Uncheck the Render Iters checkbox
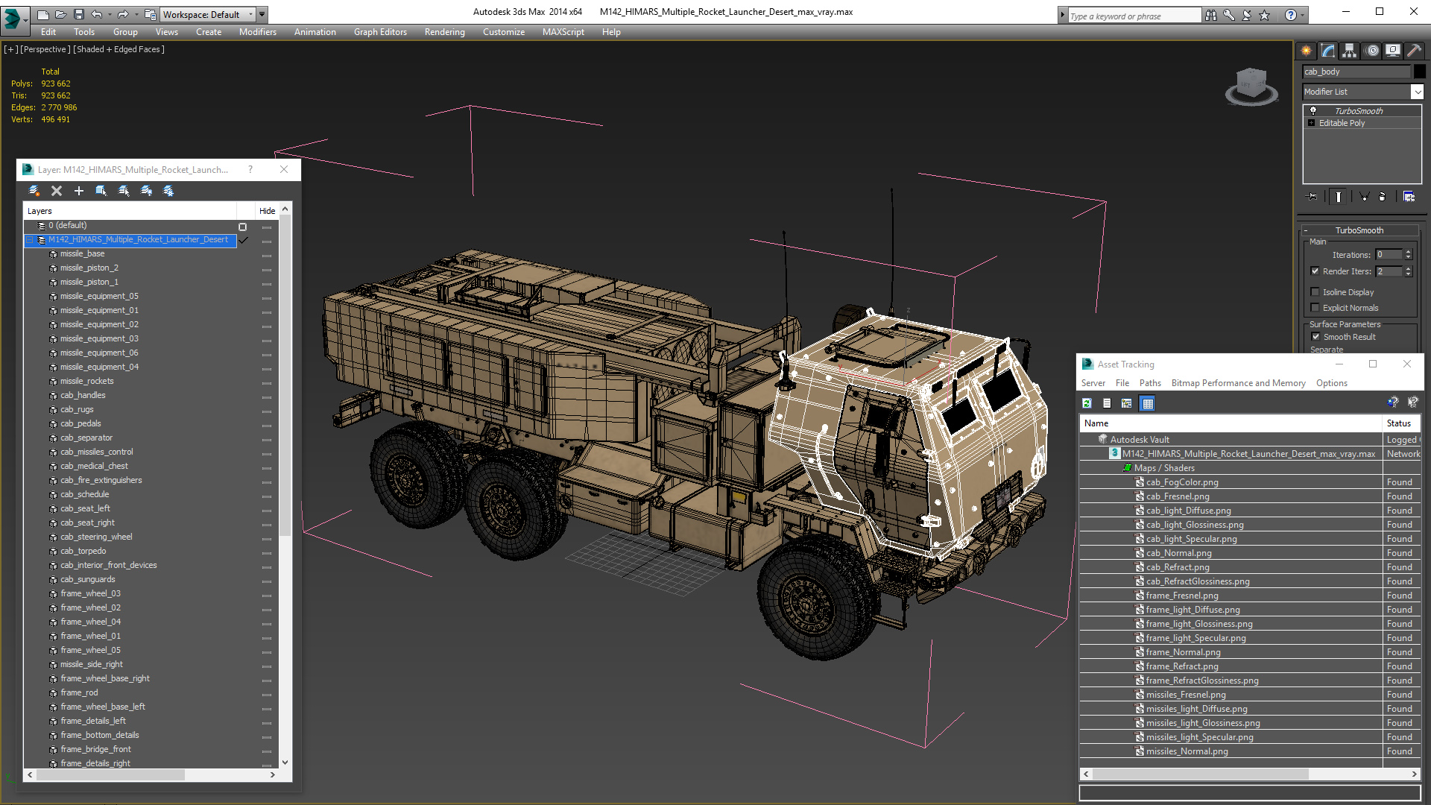1431x805 pixels. (1315, 271)
